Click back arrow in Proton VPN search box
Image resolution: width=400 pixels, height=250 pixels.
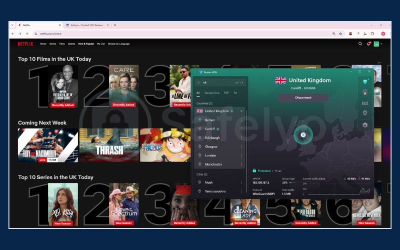[198, 82]
